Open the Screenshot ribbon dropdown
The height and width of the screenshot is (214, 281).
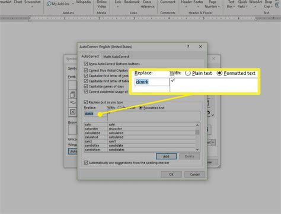coord(32,4)
